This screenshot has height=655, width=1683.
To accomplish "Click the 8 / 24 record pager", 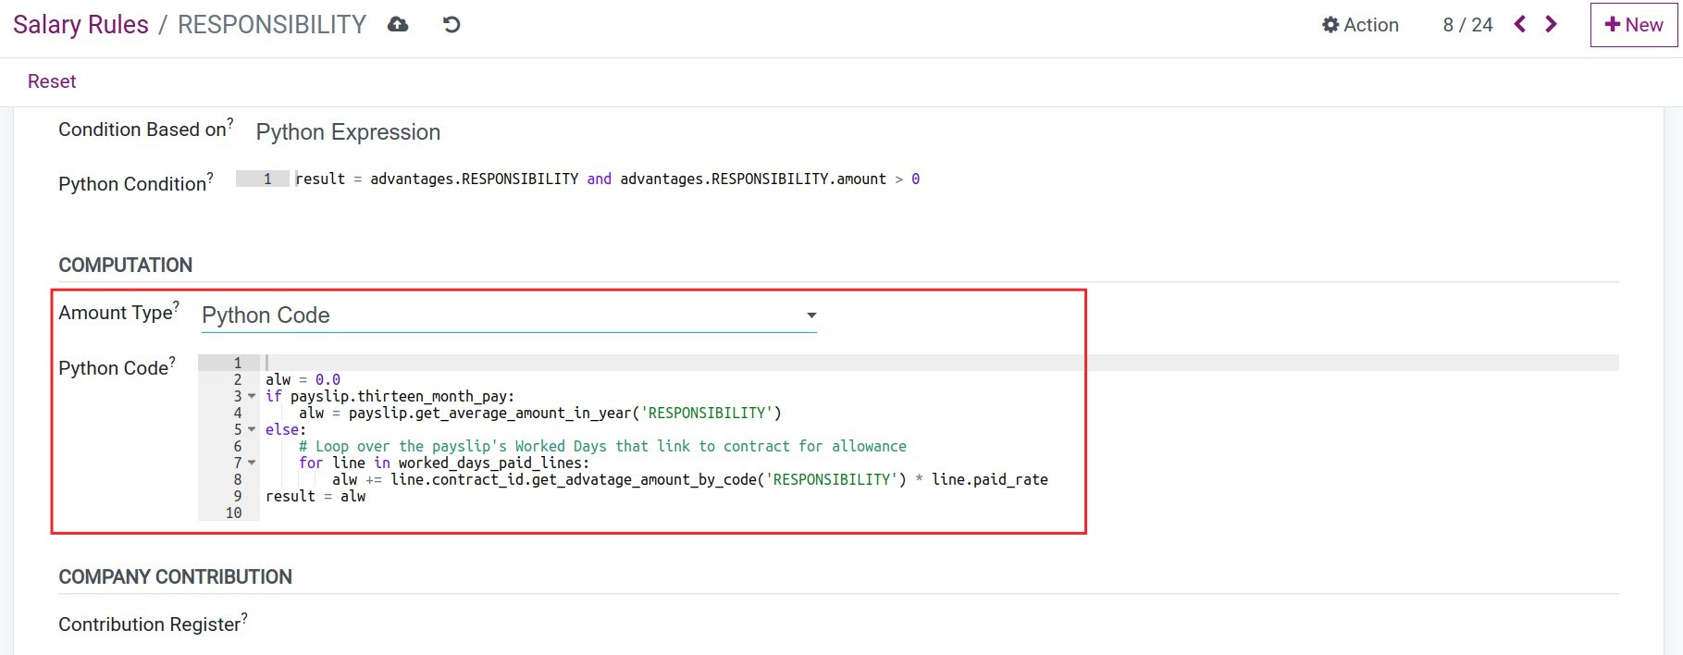I will (1467, 25).
